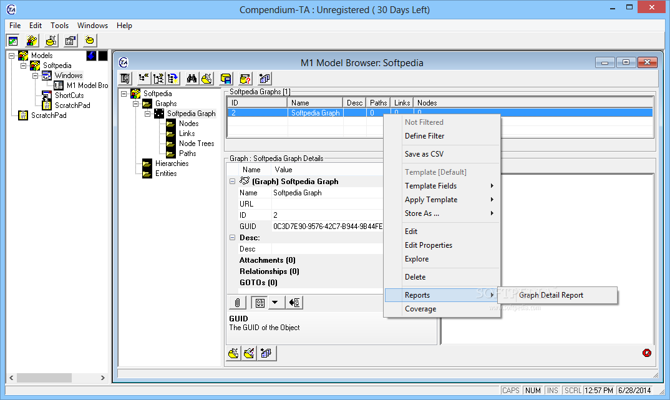Open Store As submenu
This screenshot has width=670, height=400.
point(442,213)
